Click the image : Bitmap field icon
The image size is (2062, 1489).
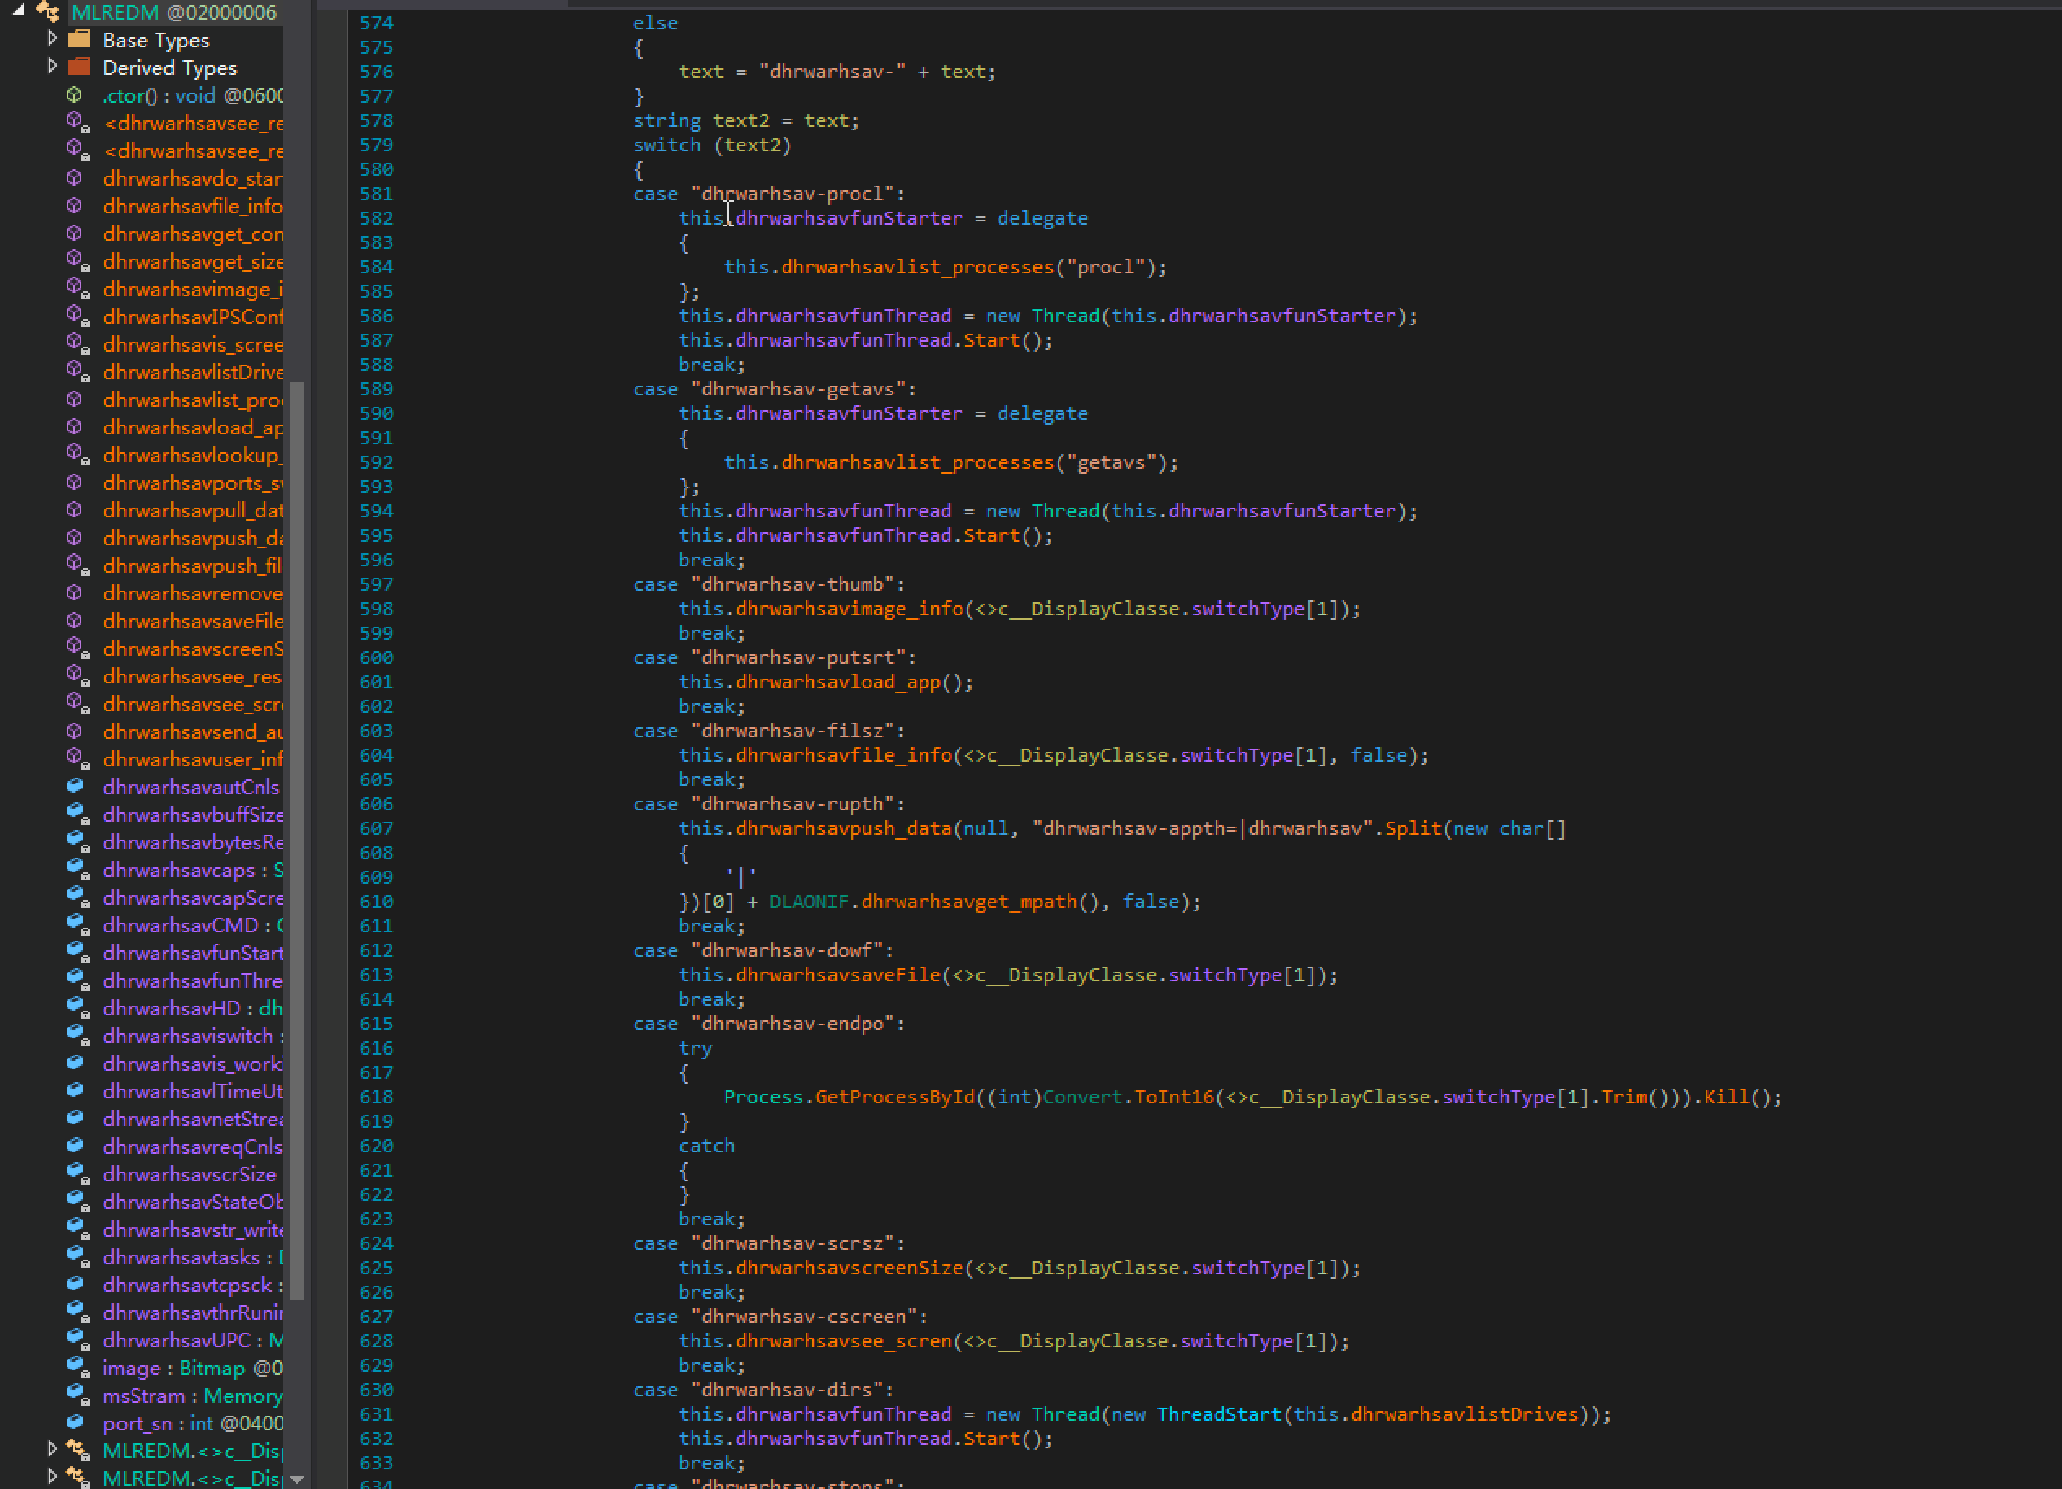pos(77,1368)
